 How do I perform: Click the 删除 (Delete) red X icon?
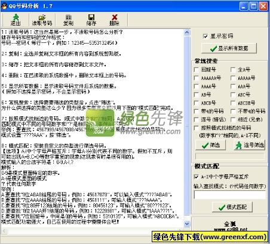pos(114,20)
